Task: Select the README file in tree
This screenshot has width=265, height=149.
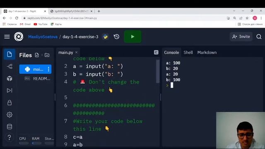Action: point(37,79)
